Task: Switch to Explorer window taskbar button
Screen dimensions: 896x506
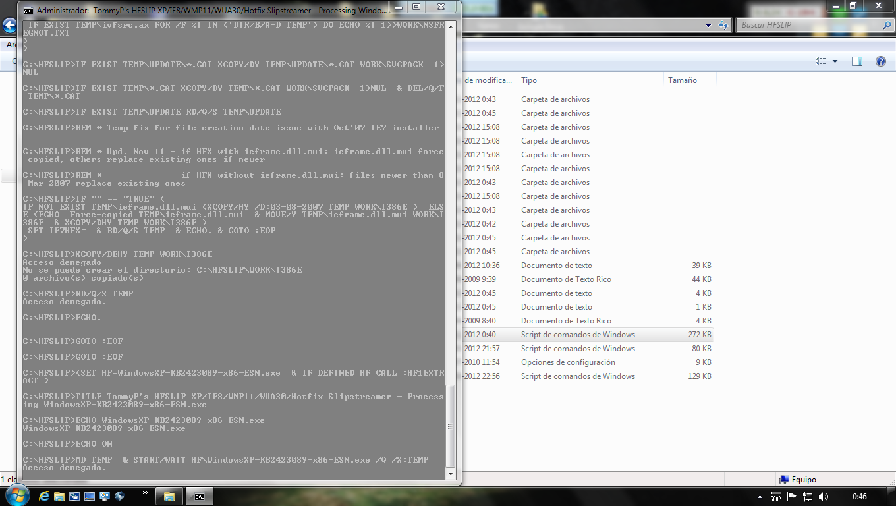Action: coord(169,496)
